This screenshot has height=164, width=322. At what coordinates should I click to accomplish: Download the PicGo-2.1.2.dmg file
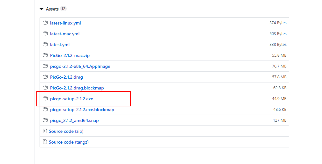pos(66,77)
